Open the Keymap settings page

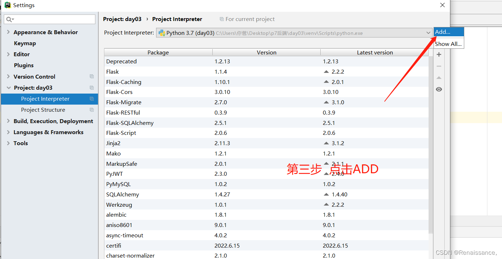point(25,43)
